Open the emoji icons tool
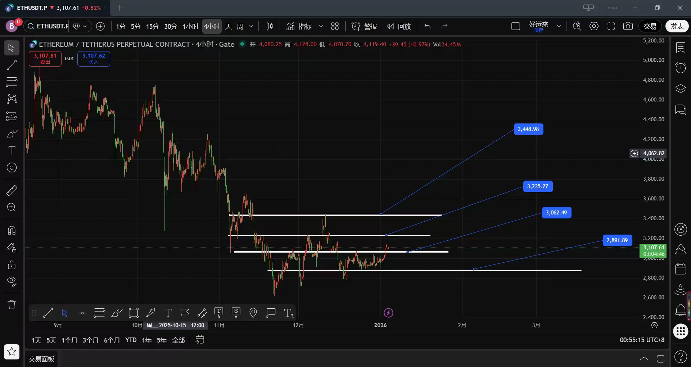 point(12,168)
